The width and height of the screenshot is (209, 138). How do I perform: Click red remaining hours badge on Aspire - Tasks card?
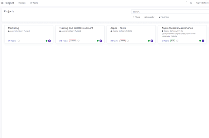[x=123, y=41]
